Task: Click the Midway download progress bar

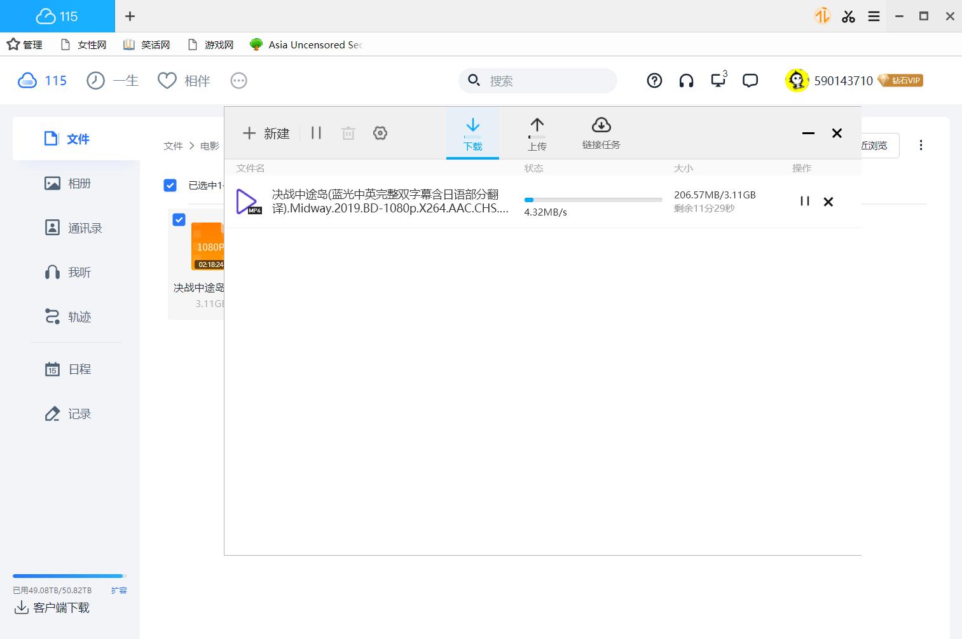Action: pyautogui.click(x=593, y=200)
